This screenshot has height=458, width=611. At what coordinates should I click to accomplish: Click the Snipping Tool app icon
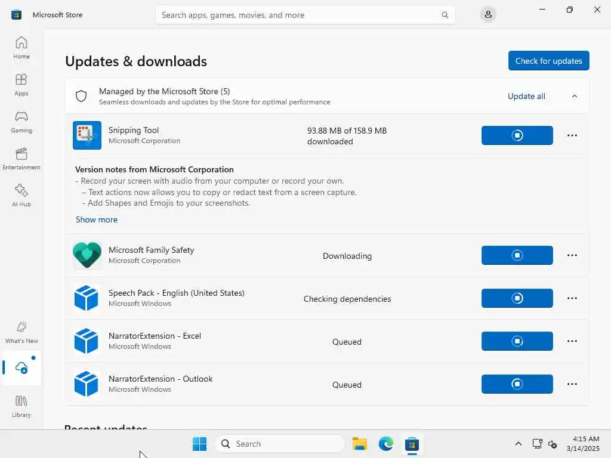pyautogui.click(x=87, y=135)
